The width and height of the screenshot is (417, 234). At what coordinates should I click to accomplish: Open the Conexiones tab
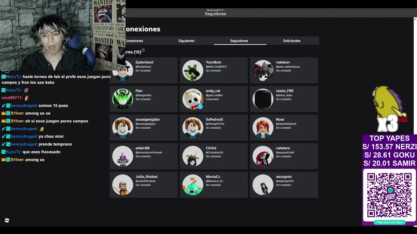coord(134,41)
